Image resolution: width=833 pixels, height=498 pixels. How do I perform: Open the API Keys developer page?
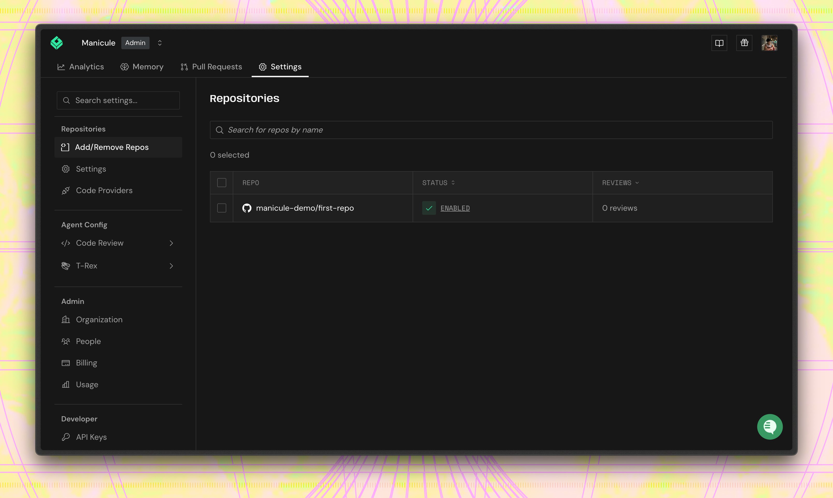(x=118, y=437)
